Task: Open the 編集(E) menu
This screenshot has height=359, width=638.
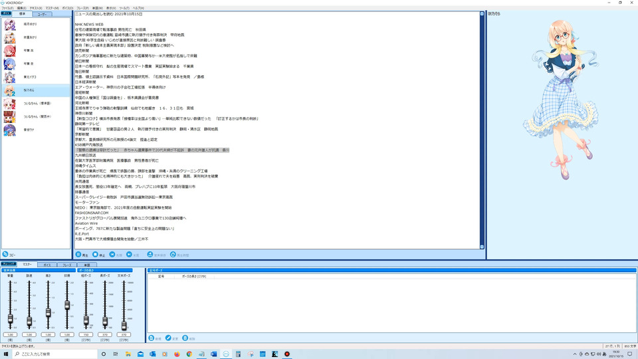Action: [21, 8]
